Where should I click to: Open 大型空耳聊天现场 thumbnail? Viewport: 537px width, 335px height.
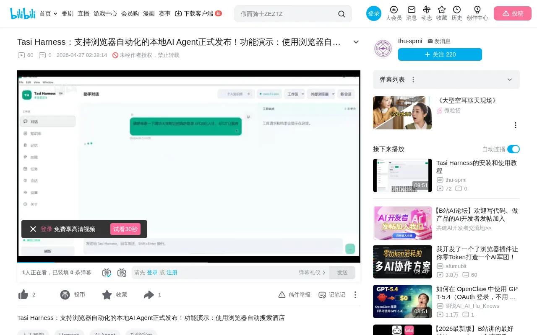[x=402, y=113]
